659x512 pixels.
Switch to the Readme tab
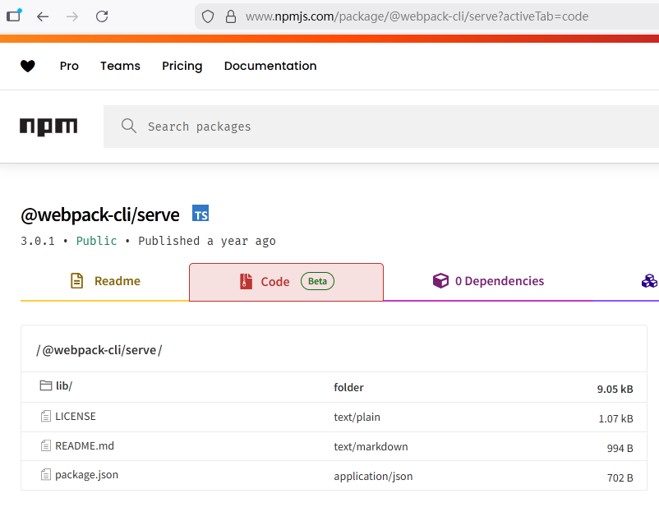pyautogui.click(x=104, y=281)
